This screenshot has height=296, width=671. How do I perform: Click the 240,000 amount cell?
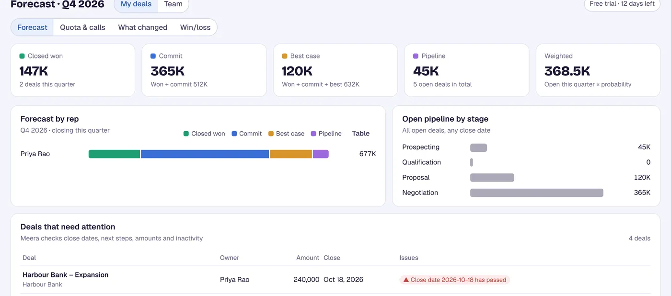click(306, 280)
